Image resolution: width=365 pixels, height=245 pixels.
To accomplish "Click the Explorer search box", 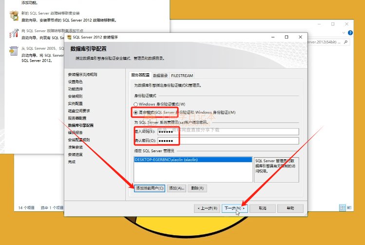I will tap(328, 42).
